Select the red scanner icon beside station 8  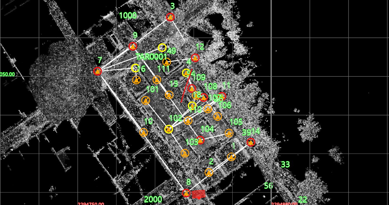pyautogui.click(x=199, y=194)
